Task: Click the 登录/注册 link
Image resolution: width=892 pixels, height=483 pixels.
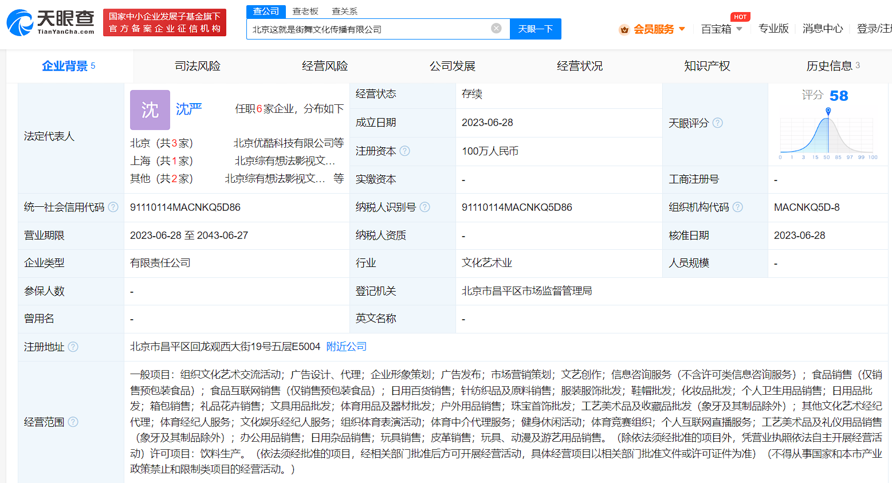Action: point(874,29)
